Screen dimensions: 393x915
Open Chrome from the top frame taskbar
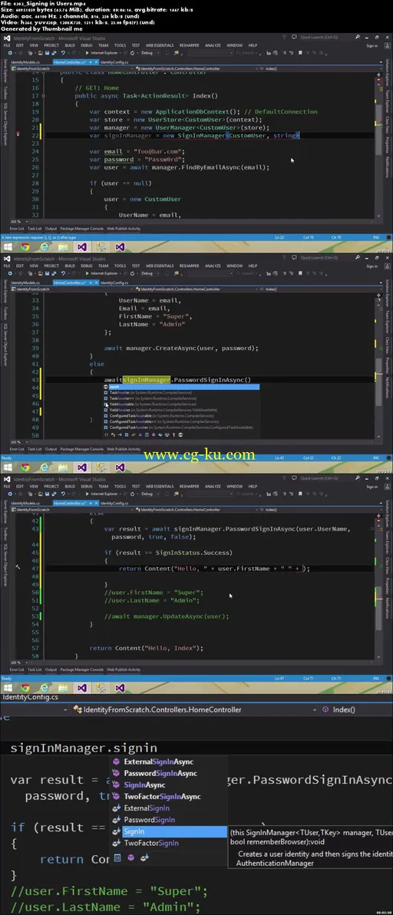pos(25,247)
